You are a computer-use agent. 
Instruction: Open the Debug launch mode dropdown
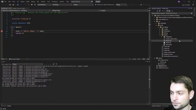121,5
